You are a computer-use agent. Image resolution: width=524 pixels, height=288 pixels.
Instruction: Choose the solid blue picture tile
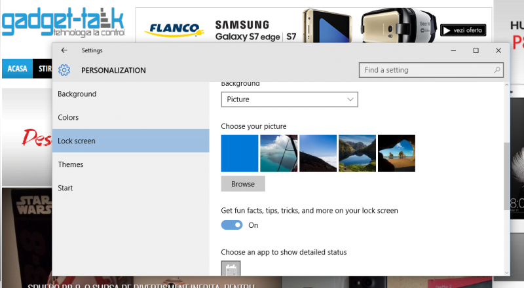coord(240,153)
